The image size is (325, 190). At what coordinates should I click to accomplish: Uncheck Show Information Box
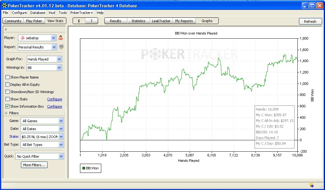(x=8, y=106)
